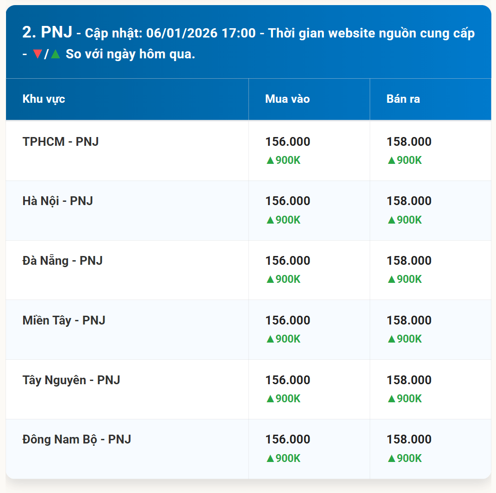Click the 'Miền Tây - PNJ' row label

coord(63,320)
